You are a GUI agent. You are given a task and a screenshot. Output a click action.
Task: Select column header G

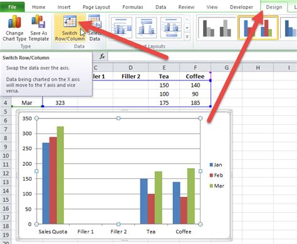click(226, 68)
